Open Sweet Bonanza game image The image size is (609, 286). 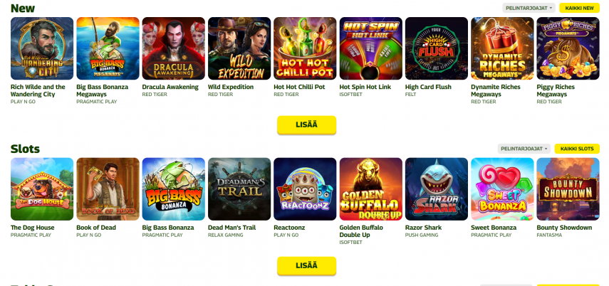tap(502, 189)
